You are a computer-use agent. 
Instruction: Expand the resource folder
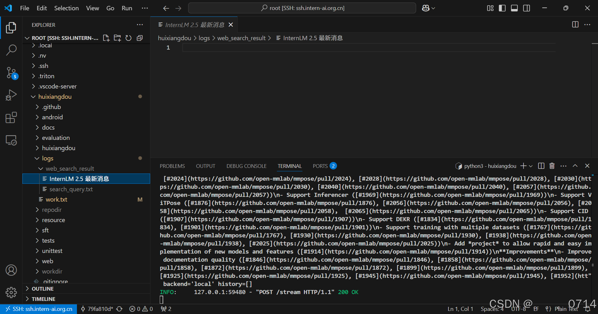click(86, 220)
